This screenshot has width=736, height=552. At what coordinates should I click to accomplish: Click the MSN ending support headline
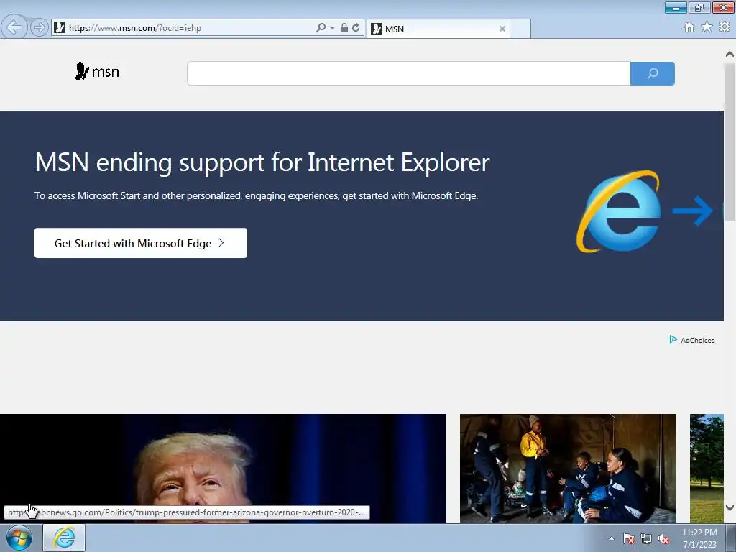pyautogui.click(x=262, y=162)
